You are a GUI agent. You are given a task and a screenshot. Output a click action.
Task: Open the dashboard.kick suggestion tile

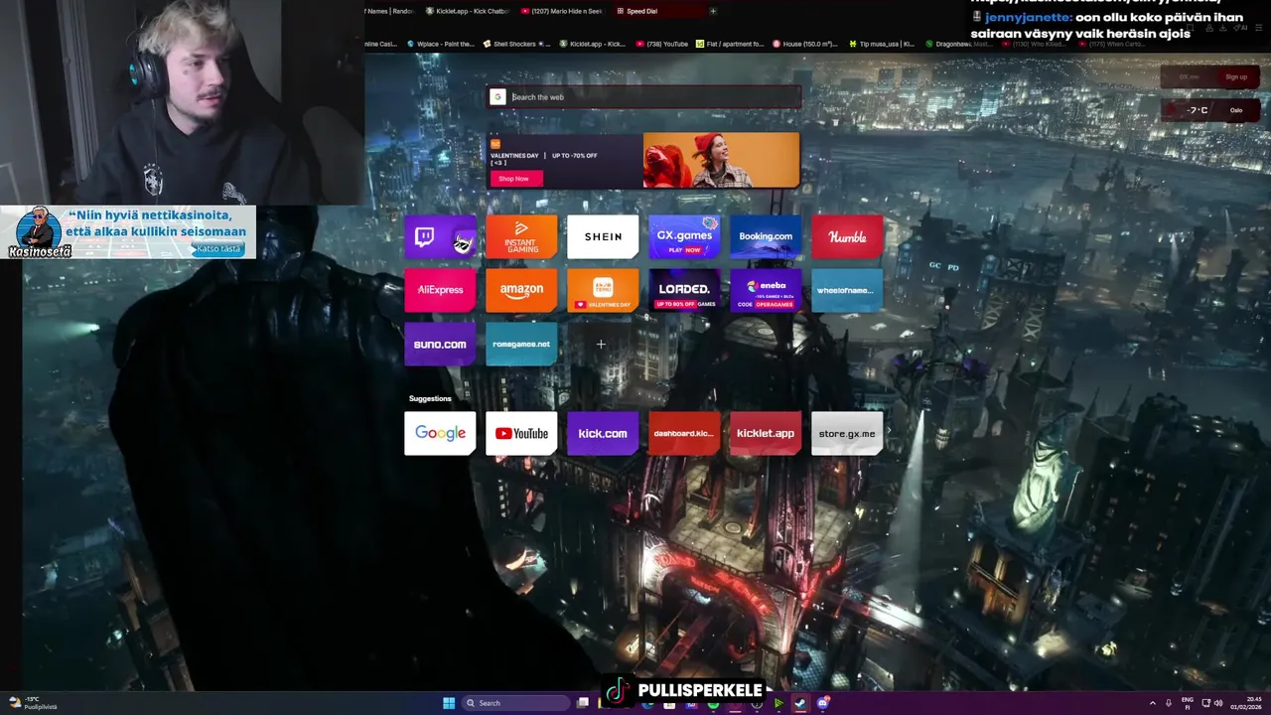[x=684, y=433]
